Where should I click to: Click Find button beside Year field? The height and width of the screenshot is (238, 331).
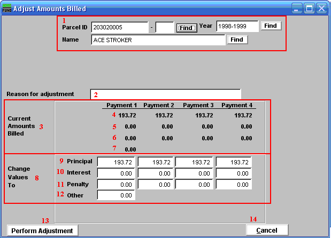tap(271, 26)
